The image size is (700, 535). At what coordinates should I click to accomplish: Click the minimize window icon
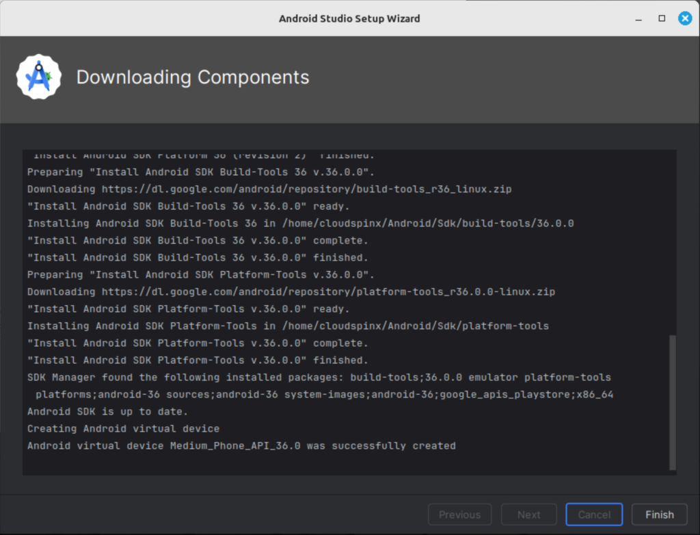[x=638, y=18]
